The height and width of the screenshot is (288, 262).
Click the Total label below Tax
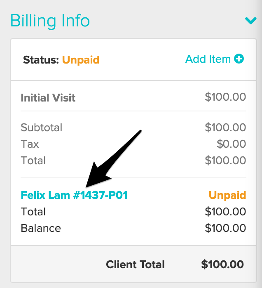(33, 161)
